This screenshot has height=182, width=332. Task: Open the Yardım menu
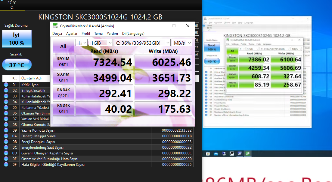pos(113,34)
